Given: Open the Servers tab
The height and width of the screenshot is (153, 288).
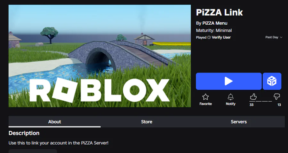Looking at the screenshot, I should tap(239, 122).
